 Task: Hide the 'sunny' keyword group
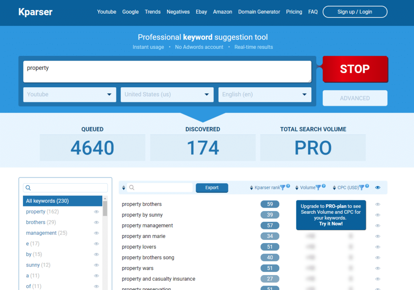pos(96,265)
